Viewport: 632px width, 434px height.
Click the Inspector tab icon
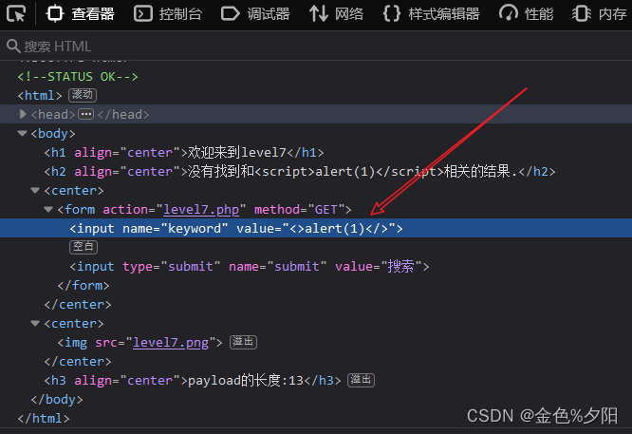click(55, 13)
